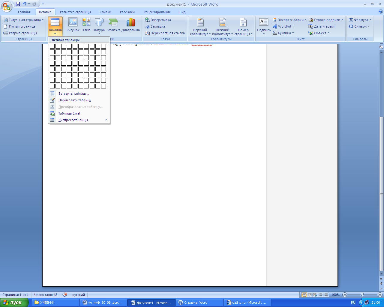
Task: Click spelling check icon in status bar
Action: tap(65, 295)
